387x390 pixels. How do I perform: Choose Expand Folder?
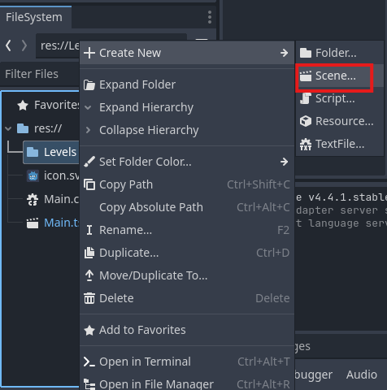point(187,84)
